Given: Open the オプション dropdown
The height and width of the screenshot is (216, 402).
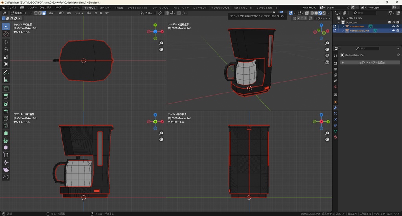Looking at the screenshot, I should (322, 18).
